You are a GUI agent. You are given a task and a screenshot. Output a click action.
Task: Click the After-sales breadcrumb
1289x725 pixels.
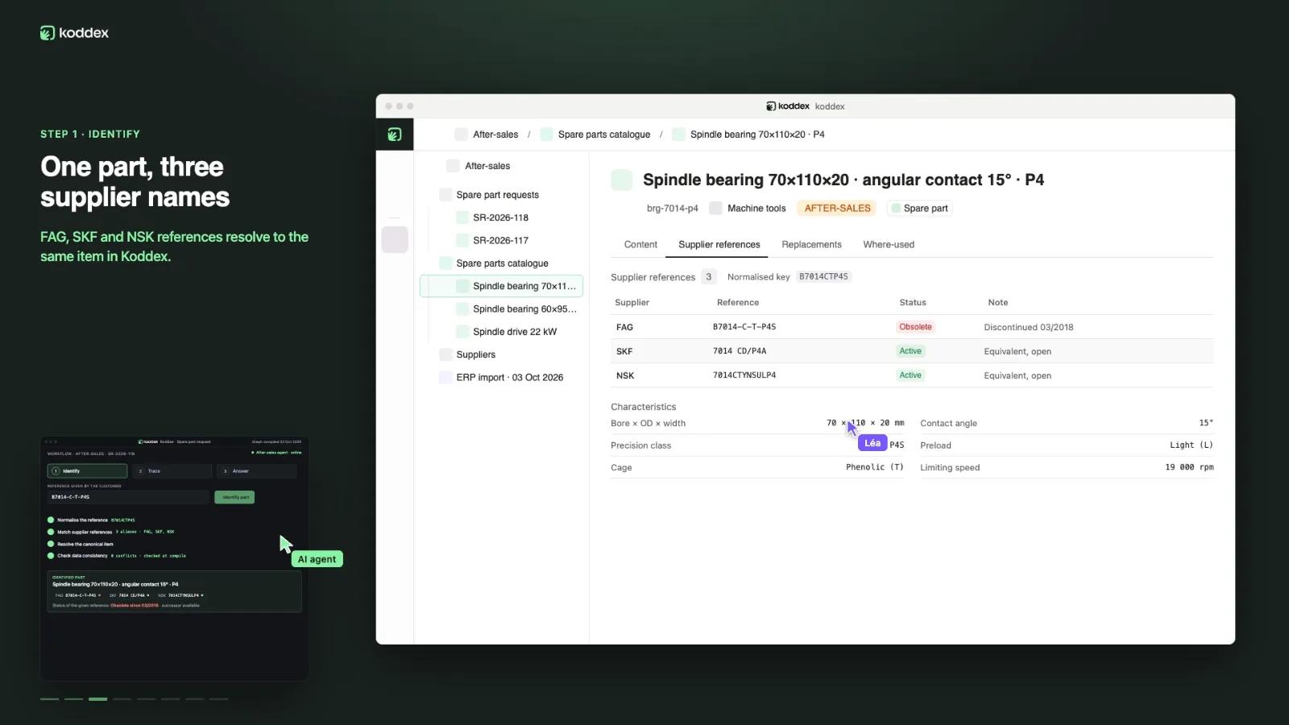[x=487, y=135]
